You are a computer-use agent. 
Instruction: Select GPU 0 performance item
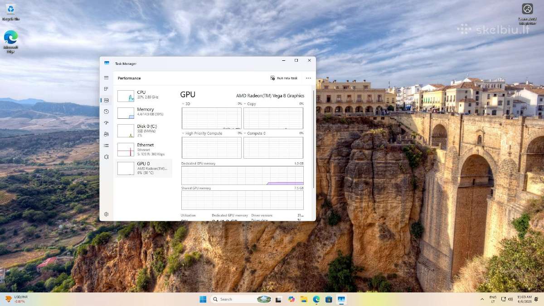tap(143, 168)
